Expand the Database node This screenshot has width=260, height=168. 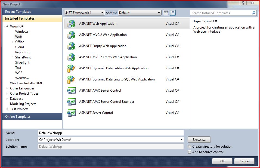pyautogui.click(x=7, y=99)
